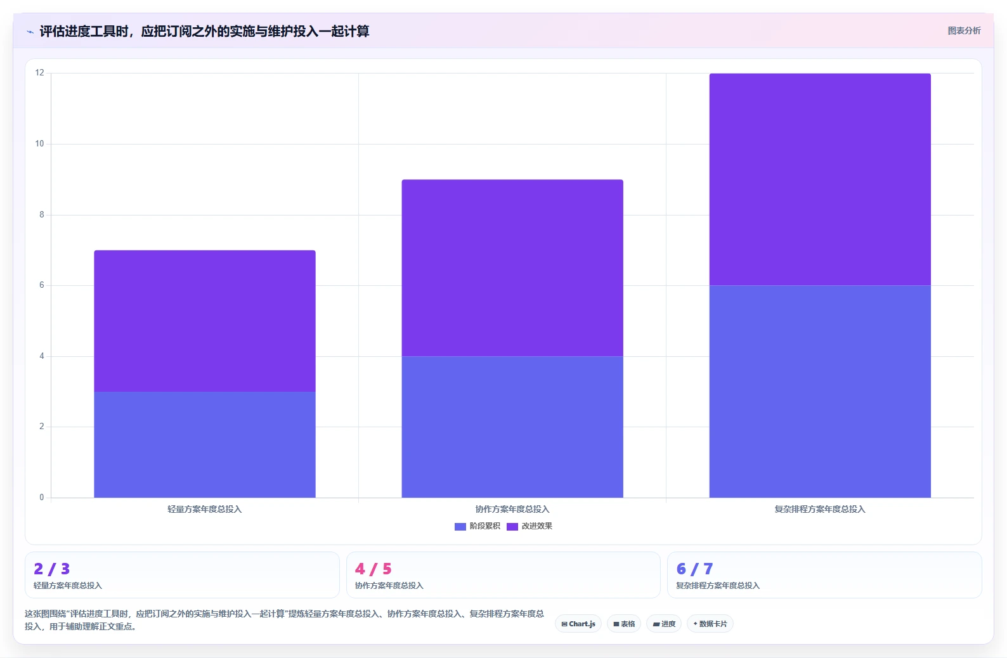Click the y-axis value 12
The height and width of the screenshot is (658, 1007).
40,73
